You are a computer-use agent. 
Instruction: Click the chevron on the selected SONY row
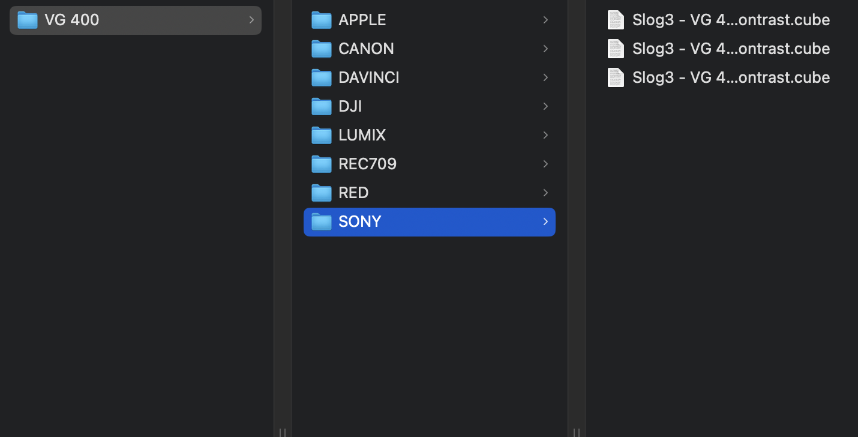pyautogui.click(x=545, y=222)
